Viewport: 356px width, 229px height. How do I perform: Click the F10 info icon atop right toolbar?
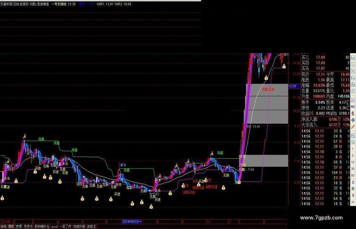tap(353, 58)
